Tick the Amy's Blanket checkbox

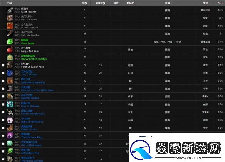click(3, 73)
